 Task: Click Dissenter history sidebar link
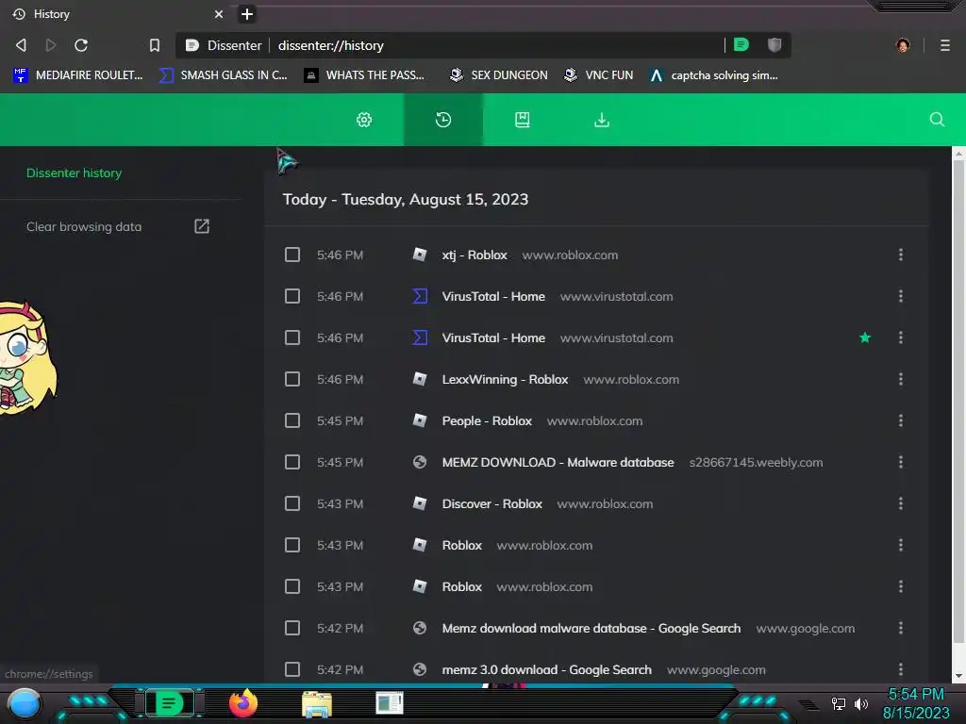click(x=74, y=173)
